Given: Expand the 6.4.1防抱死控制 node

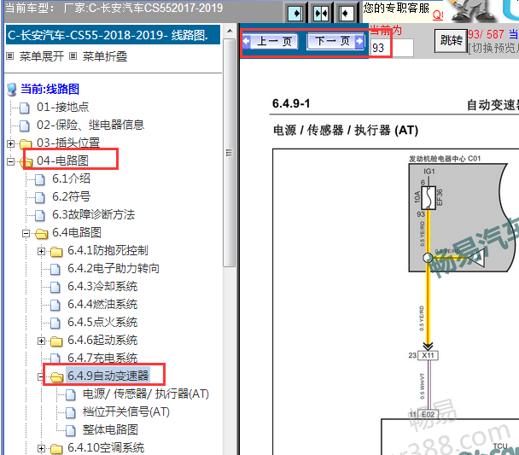Looking at the screenshot, I should click(x=41, y=251).
